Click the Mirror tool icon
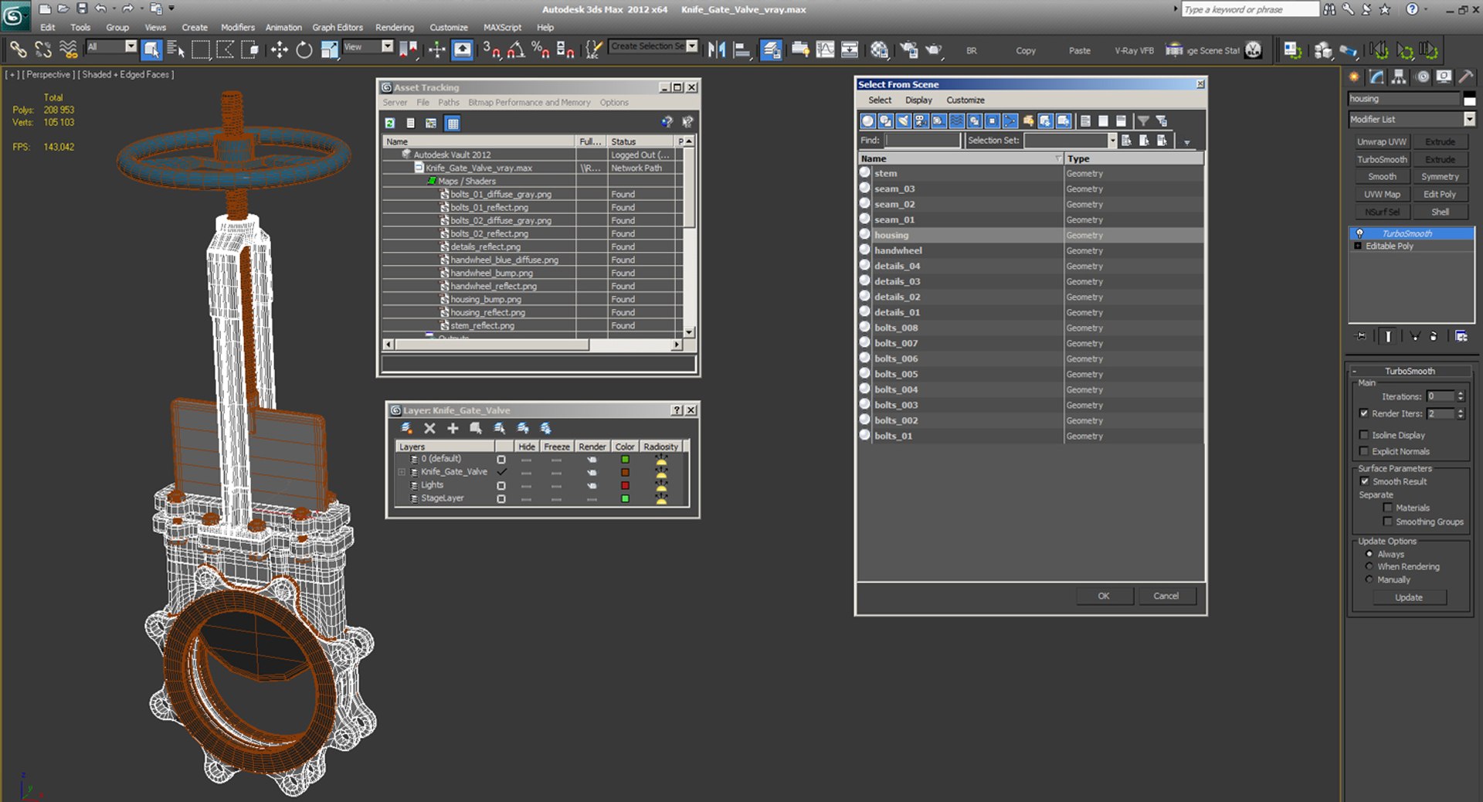Image resolution: width=1483 pixels, height=802 pixels. coord(717,50)
